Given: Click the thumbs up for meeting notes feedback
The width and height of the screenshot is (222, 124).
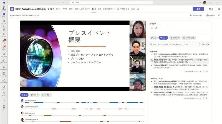Looking at the screenshot, I should [204, 71].
